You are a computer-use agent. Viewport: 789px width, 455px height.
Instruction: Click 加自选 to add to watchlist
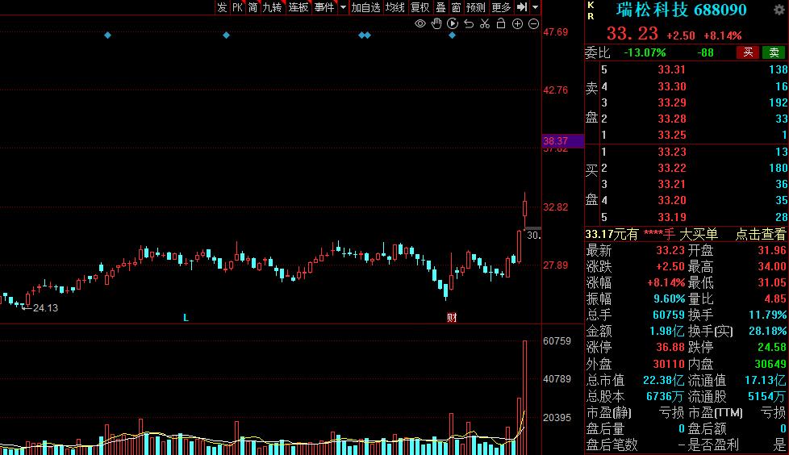[365, 7]
